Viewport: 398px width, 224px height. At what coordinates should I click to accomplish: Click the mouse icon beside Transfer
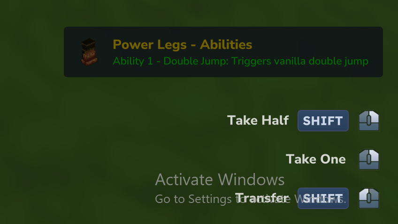(x=369, y=198)
